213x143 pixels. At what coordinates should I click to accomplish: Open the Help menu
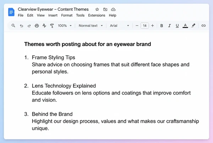click(113, 15)
